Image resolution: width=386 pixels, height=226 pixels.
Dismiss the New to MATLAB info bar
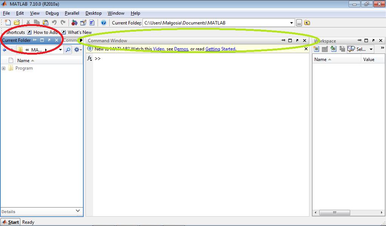pyautogui.click(x=306, y=49)
